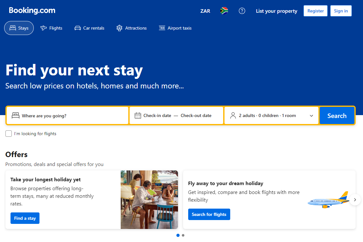
Task: Click the person icon in guests field
Action: pyautogui.click(x=233, y=115)
